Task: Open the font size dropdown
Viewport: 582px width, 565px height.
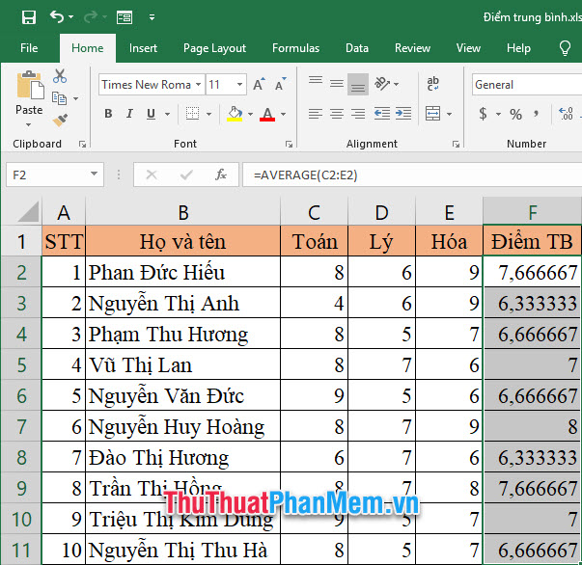Action: tap(239, 85)
